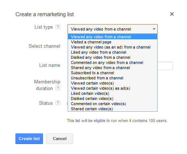Screen dimensions: 187x154
Task: Open help icon next to List type
Action: [x=58, y=27]
